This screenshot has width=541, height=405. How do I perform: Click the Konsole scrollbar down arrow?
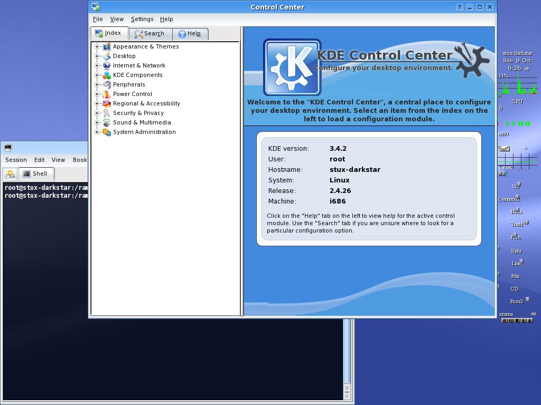[x=347, y=396]
